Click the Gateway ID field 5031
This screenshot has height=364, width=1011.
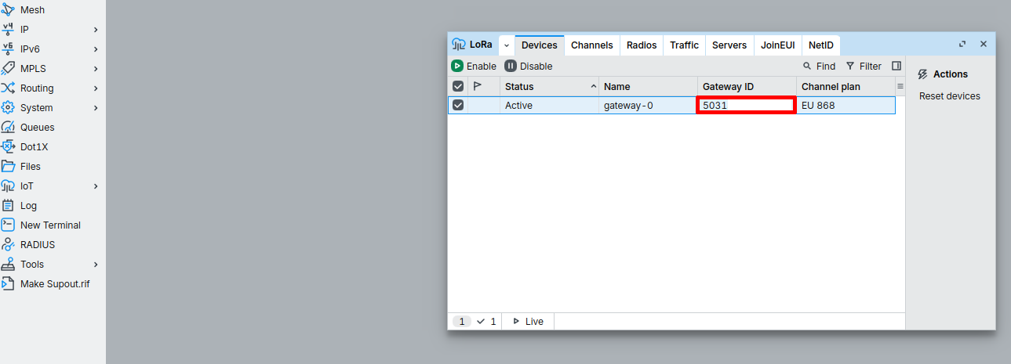point(746,105)
